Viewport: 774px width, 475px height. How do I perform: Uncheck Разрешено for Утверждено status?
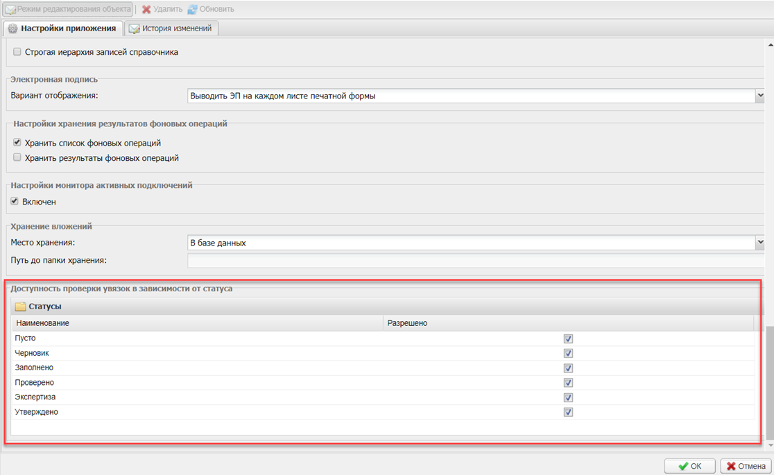click(568, 413)
